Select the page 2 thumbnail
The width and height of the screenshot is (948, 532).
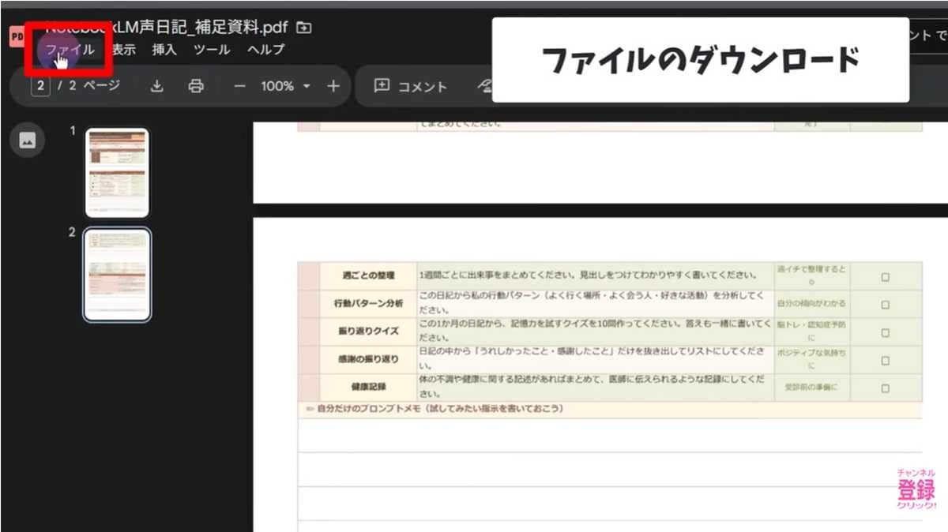click(117, 275)
